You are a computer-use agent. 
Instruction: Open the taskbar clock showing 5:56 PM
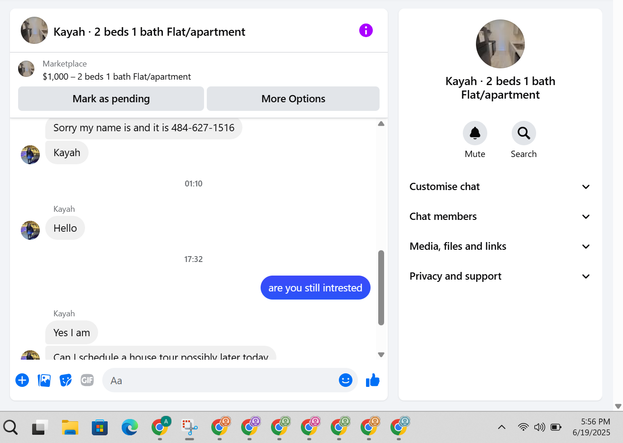click(591, 427)
